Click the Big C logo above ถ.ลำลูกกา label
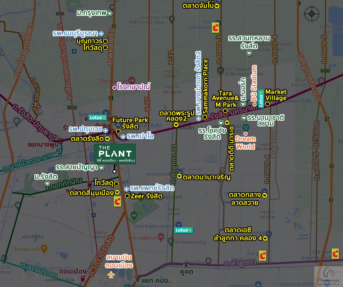Screen dimensions: 343x287 point(263,256)
